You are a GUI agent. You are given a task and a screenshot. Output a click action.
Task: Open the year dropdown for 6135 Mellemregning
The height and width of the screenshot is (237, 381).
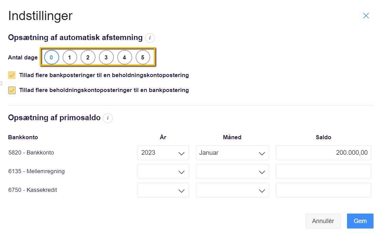coord(163,171)
